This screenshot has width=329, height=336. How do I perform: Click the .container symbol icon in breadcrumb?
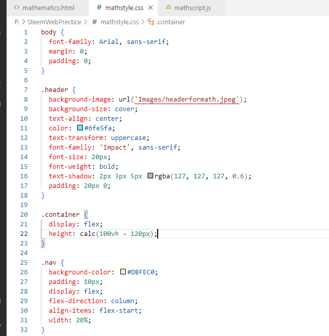(151, 22)
